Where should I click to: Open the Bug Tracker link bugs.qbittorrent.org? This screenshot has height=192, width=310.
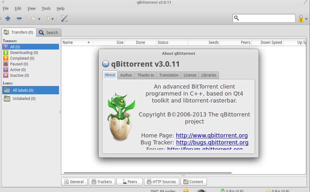[x=212, y=142]
